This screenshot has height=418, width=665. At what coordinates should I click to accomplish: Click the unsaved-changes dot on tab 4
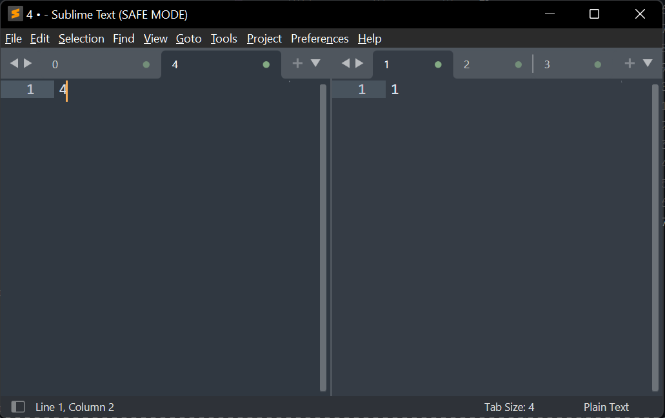pyautogui.click(x=266, y=64)
